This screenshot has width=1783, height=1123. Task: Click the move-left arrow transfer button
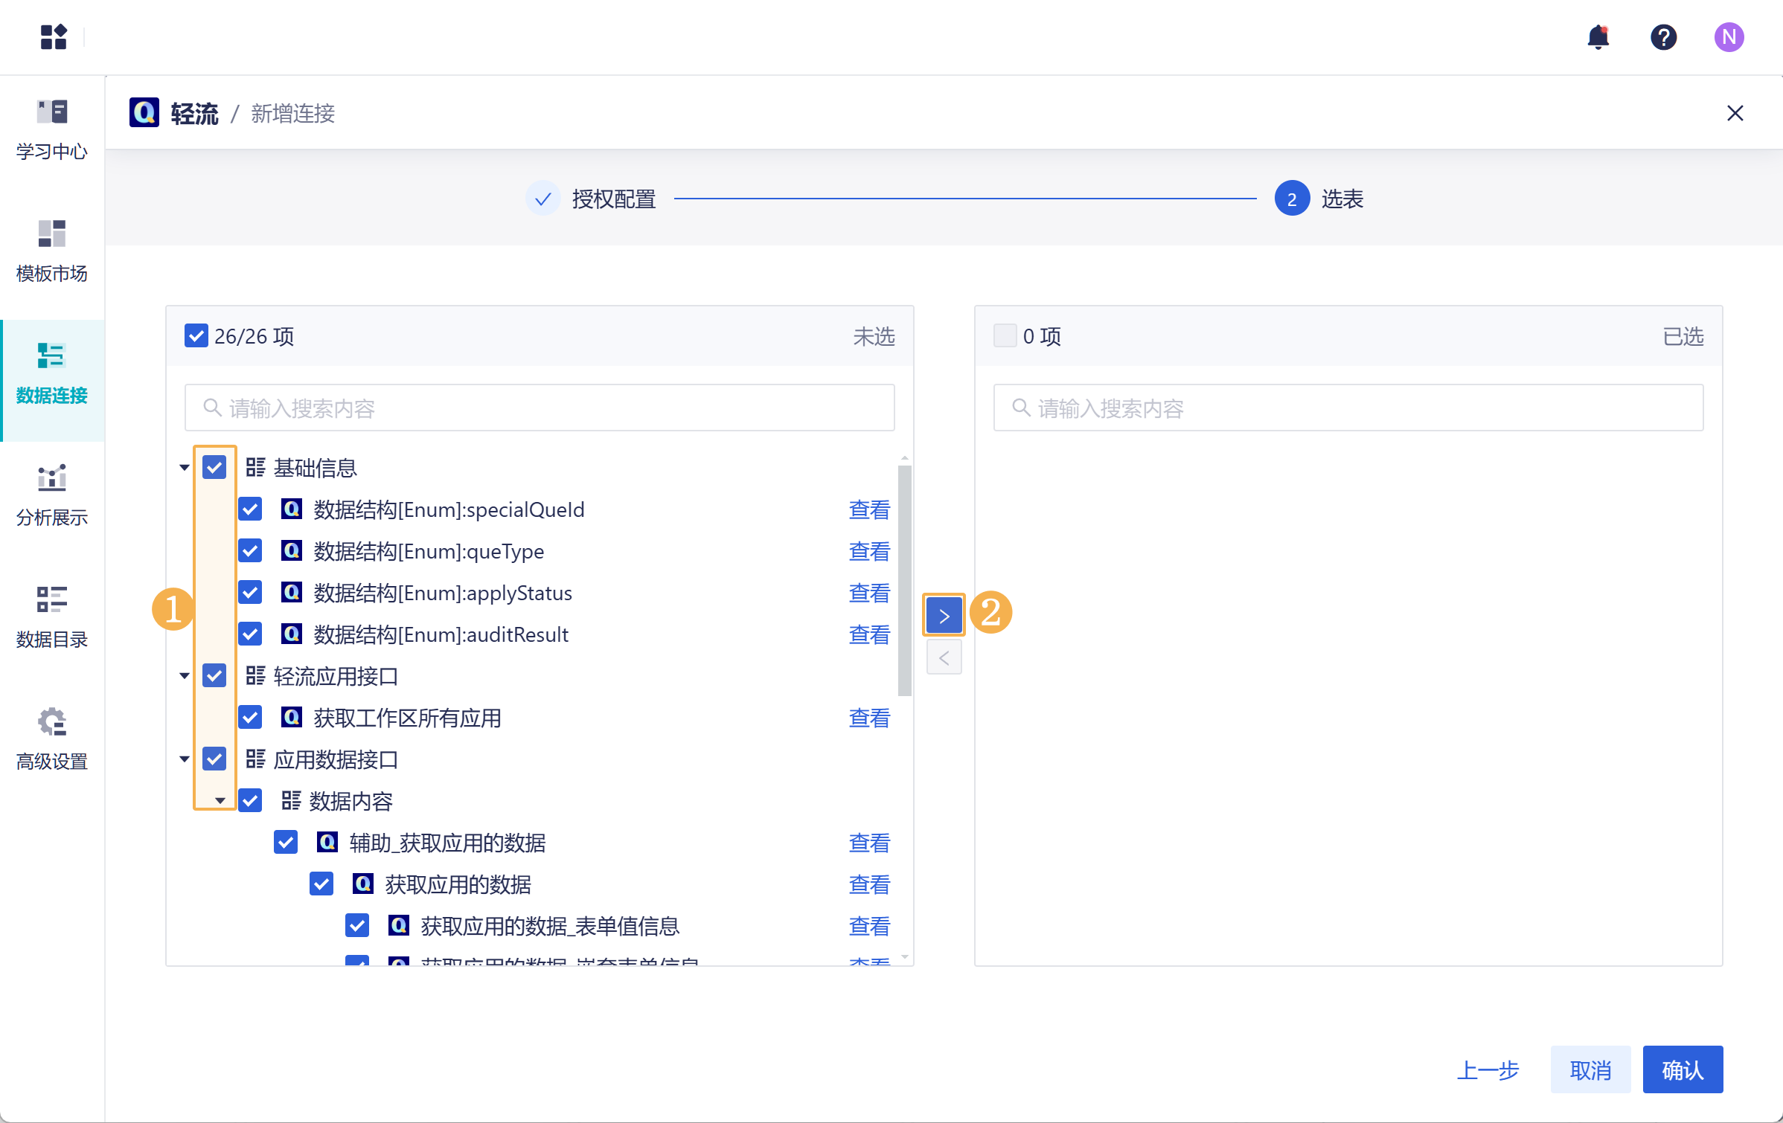coord(944,658)
